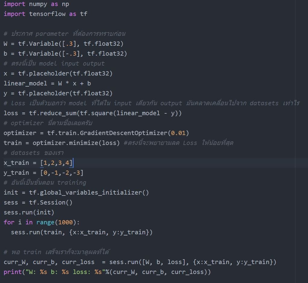Click the 1000 iteration count
Screen dimensions: 308x283
[x=65, y=223]
